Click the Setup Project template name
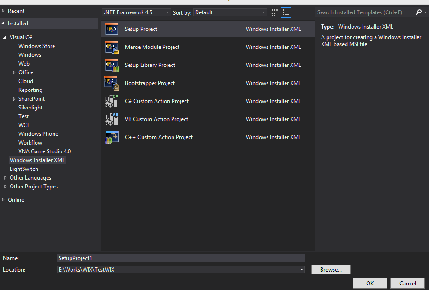 point(141,29)
